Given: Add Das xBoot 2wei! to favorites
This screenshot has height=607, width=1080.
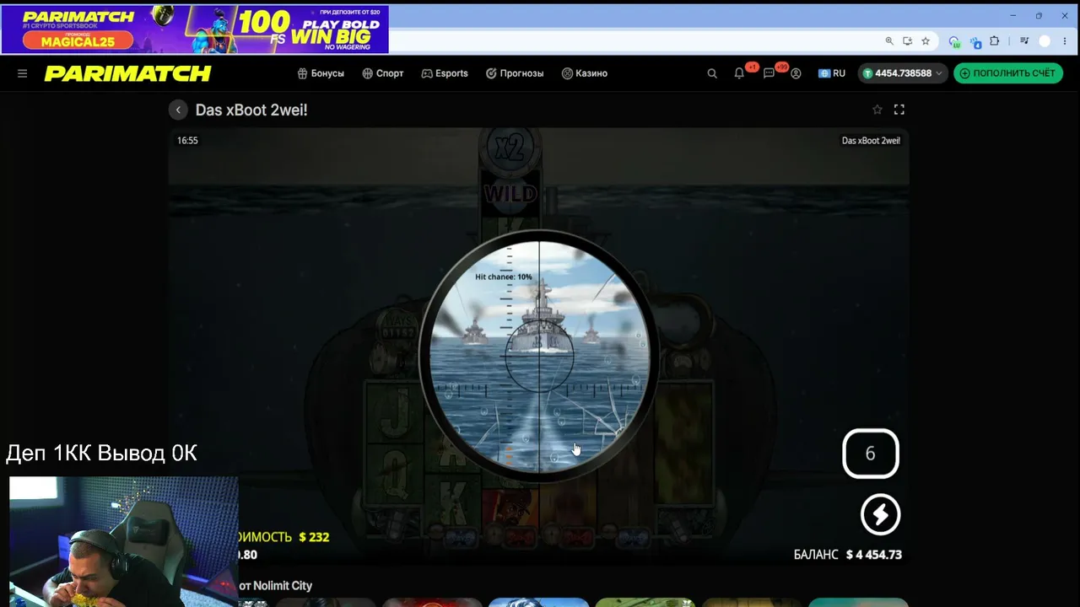Looking at the screenshot, I should point(877,110).
